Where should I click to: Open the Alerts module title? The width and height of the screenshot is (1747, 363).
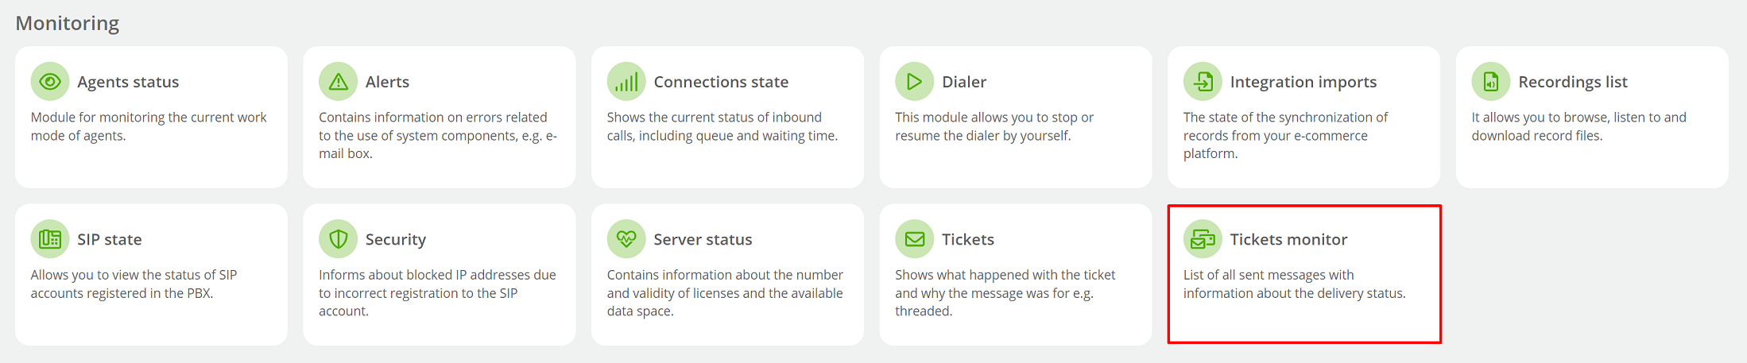(x=387, y=82)
